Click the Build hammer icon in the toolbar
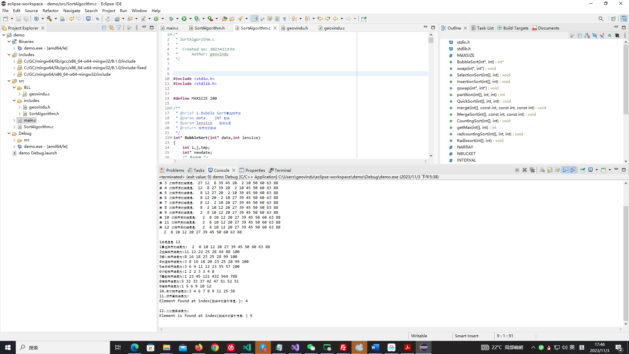This screenshot has width=629, height=354. [49, 19]
